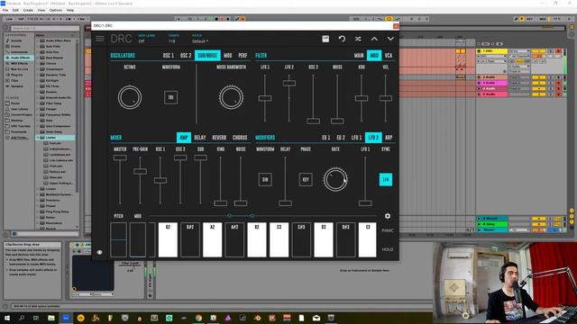Open the DELAY tab in the mixer
Screen dimensions: 577x324
pos(200,138)
